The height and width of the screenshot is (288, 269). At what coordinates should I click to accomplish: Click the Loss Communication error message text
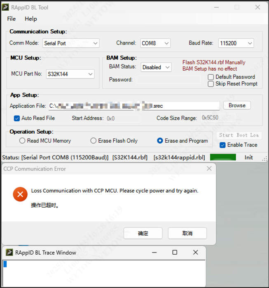click(x=115, y=191)
